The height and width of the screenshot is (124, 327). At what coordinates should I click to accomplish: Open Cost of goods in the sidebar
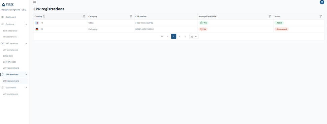pyautogui.click(x=9, y=62)
